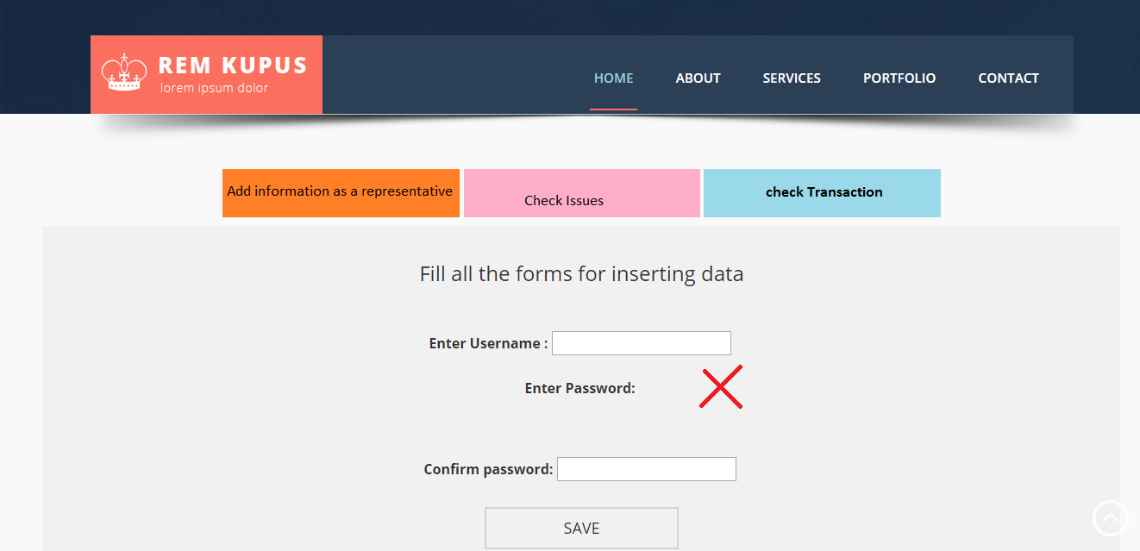Click into the Confirm password field

point(647,469)
